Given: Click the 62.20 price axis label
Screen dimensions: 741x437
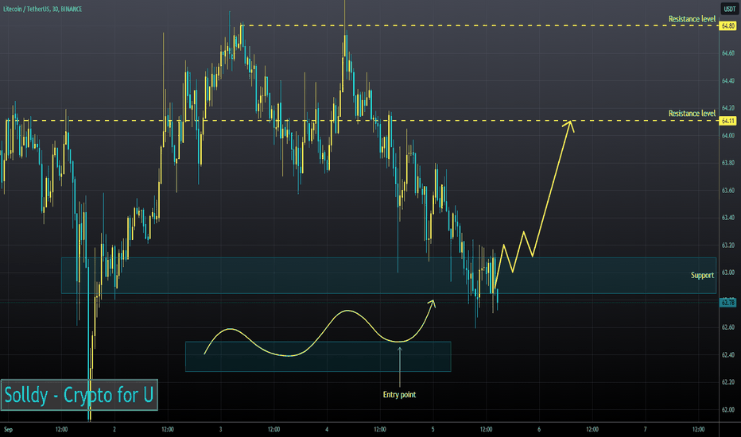Looking at the screenshot, I should click(x=727, y=381).
